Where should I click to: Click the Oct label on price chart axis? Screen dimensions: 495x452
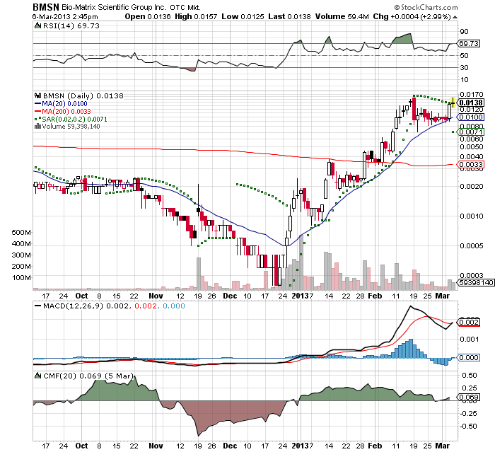82,296
